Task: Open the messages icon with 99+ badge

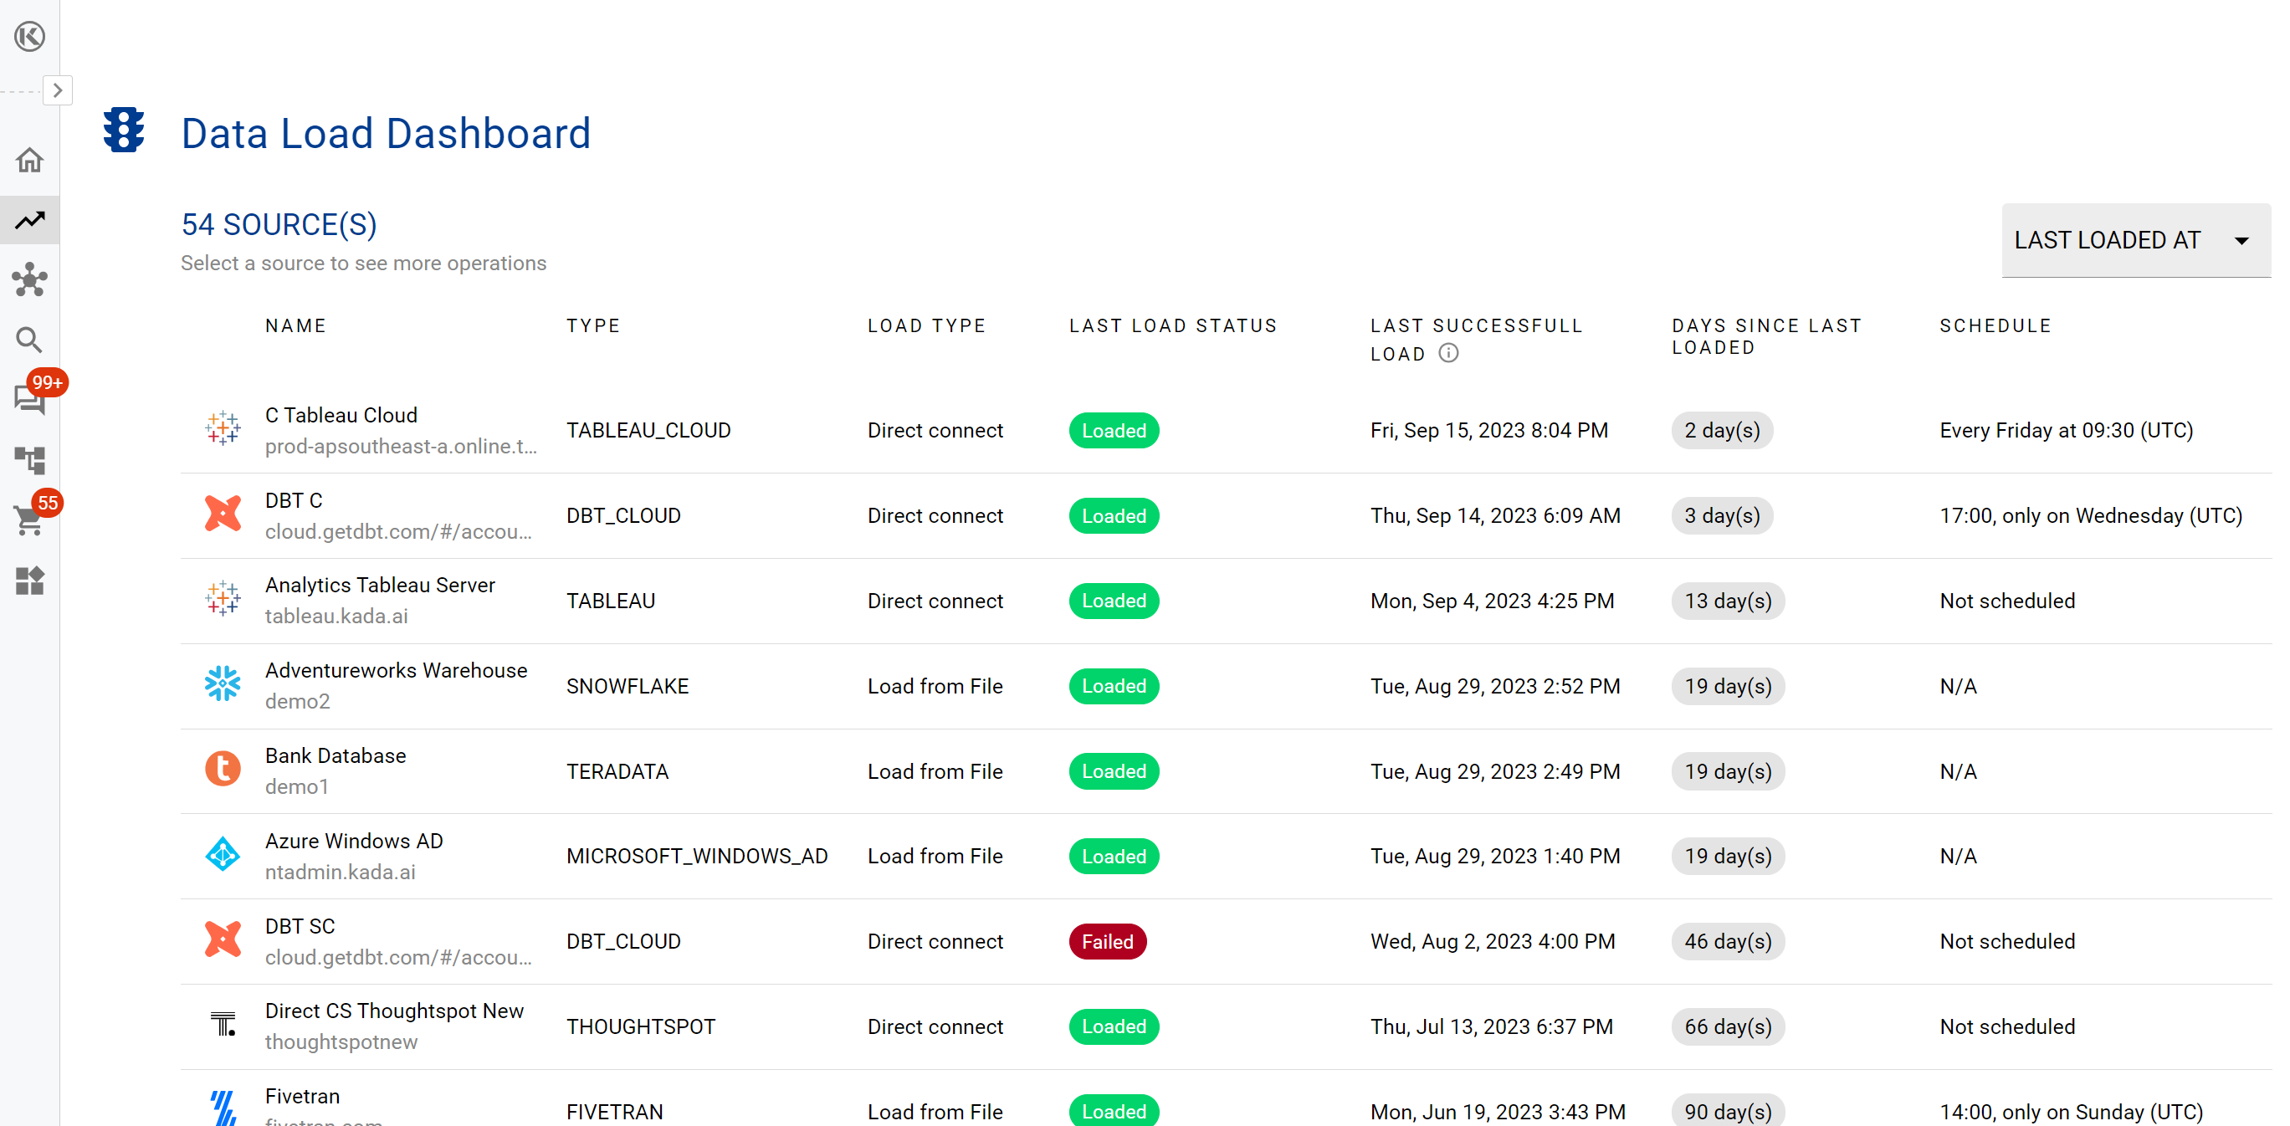Action: point(29,399)
